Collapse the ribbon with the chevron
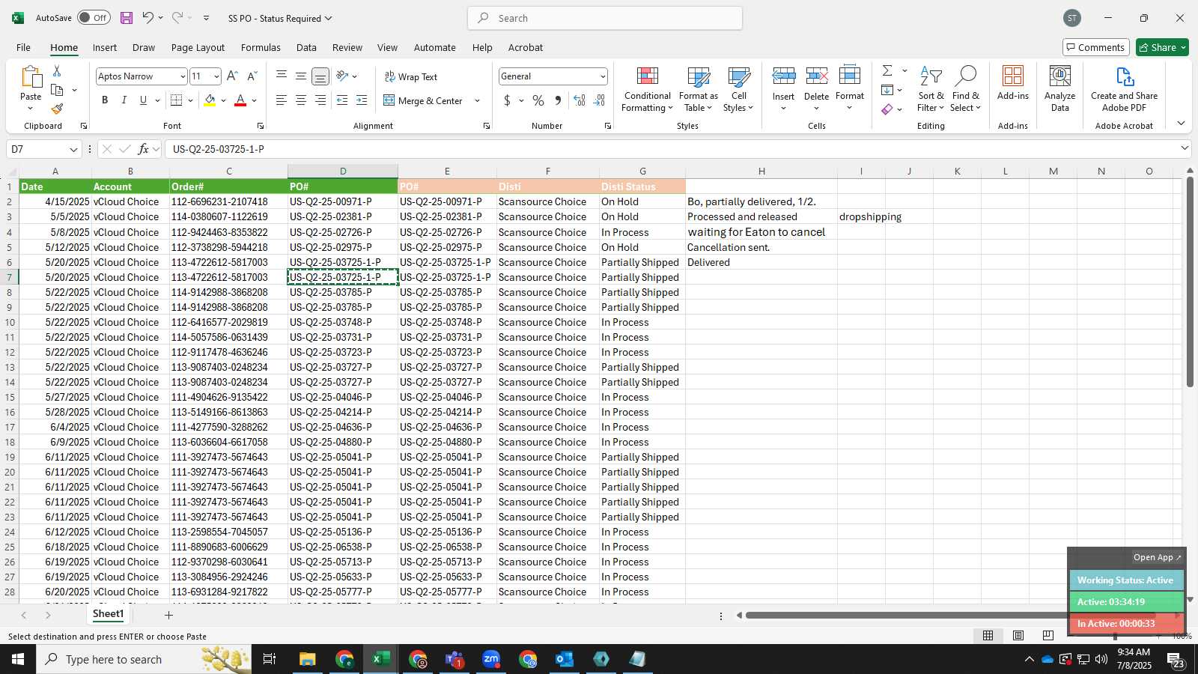The height and width of the screenshot is (674, 1198). click(1181, 124)
